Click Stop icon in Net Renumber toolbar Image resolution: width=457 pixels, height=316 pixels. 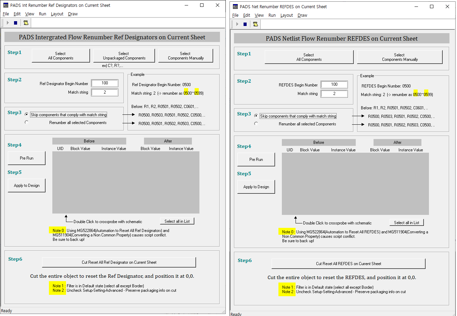(x=245, y=24)
